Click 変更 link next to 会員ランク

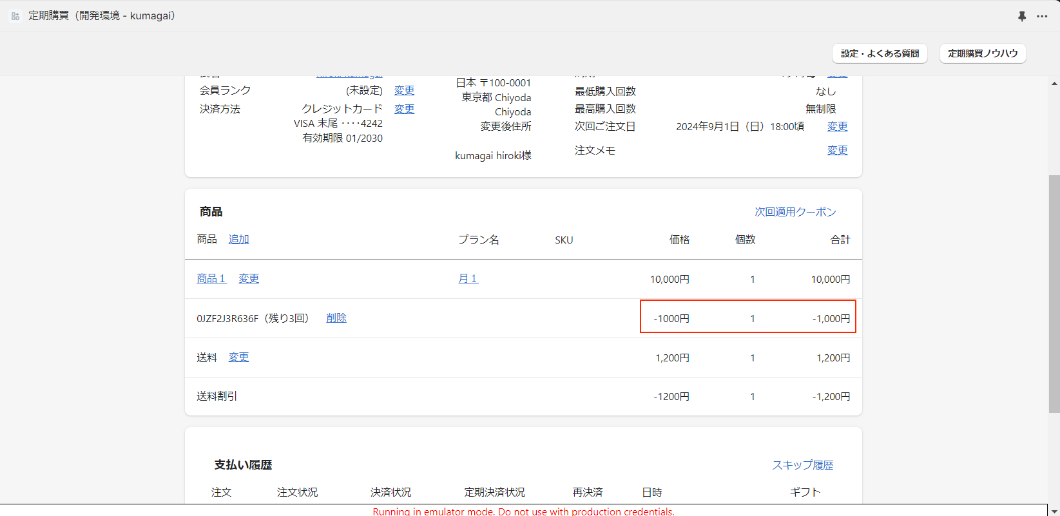pos(404,90)
